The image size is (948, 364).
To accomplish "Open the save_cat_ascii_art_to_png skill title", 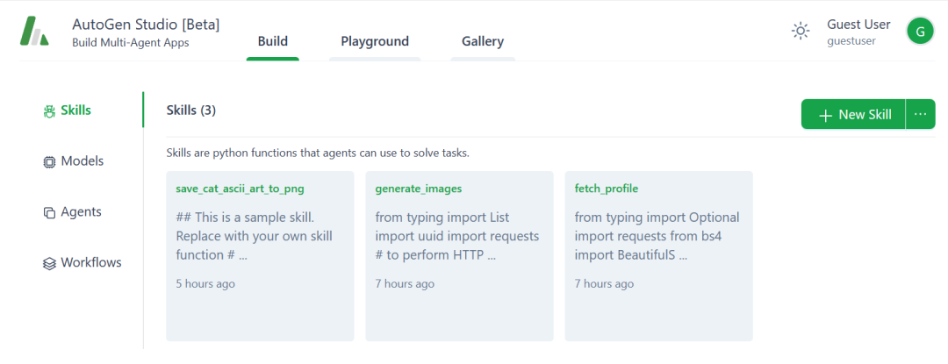I will [240, 189].
